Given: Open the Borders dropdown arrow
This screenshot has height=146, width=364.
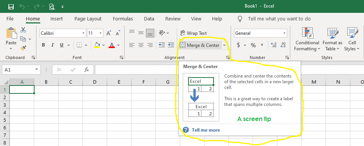Looking at the screenshot, I should click(x=86, y=45).
